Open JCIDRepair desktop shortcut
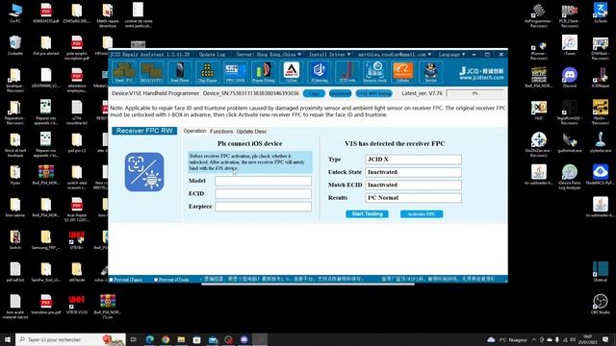The image size is (616, 346). [601, 77]
